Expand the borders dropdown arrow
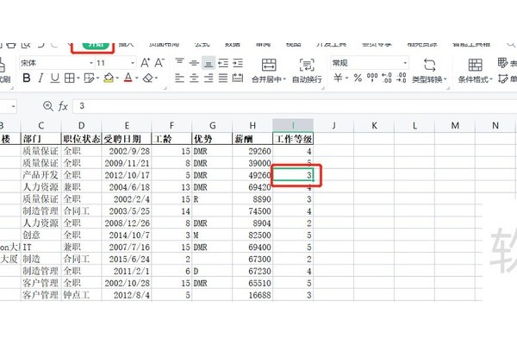The height and width of the screenshot is (345, 517). click(x=78, y=78)
